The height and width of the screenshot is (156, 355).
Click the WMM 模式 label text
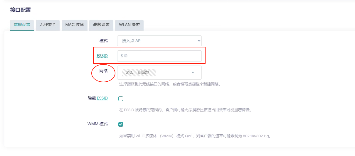coord(97,124)
